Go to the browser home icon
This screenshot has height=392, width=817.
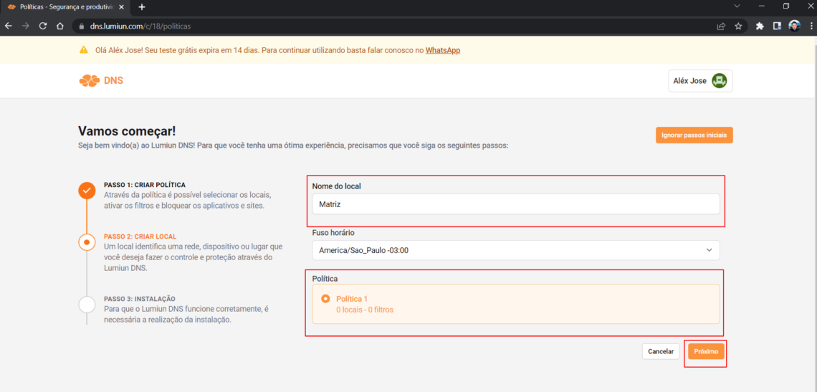(60, 26)
